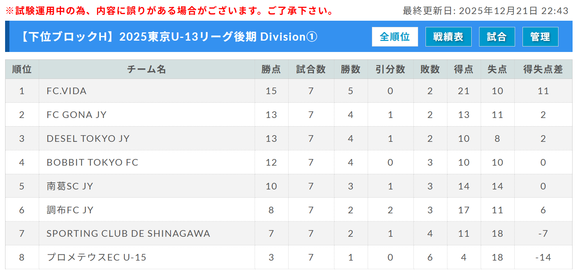Click the 順位 rank column header
The image size is (580, 277).
pos(22,70)
